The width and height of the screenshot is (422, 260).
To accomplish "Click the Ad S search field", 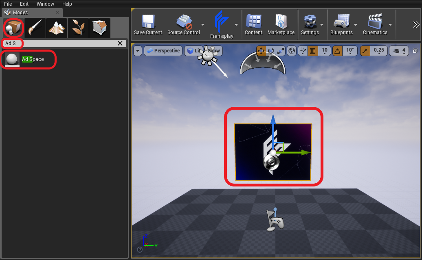I will click(65, 43).
